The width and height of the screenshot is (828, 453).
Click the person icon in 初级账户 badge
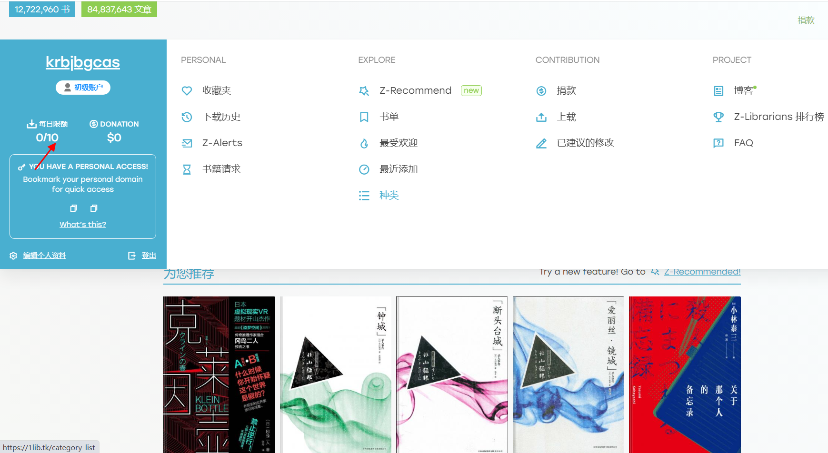point(68,88)
